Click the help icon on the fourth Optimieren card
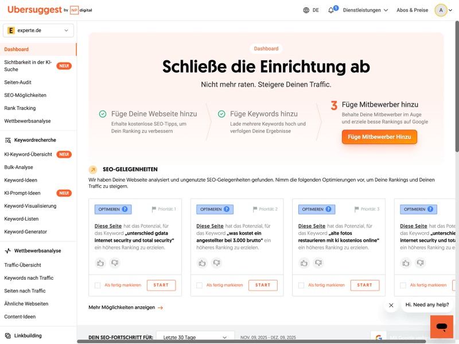Image resolution: width=459 pixels, height=344 pixels. [x=430, y=209]
